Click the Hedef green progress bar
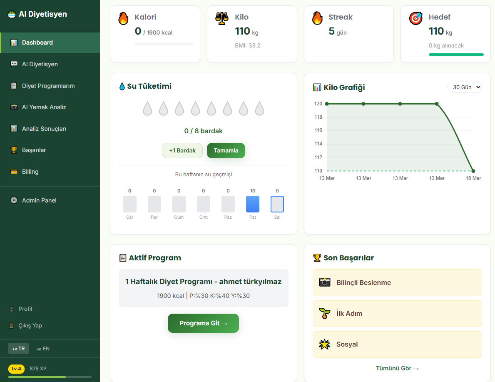 pyautogui.click(x=456, y=55)
